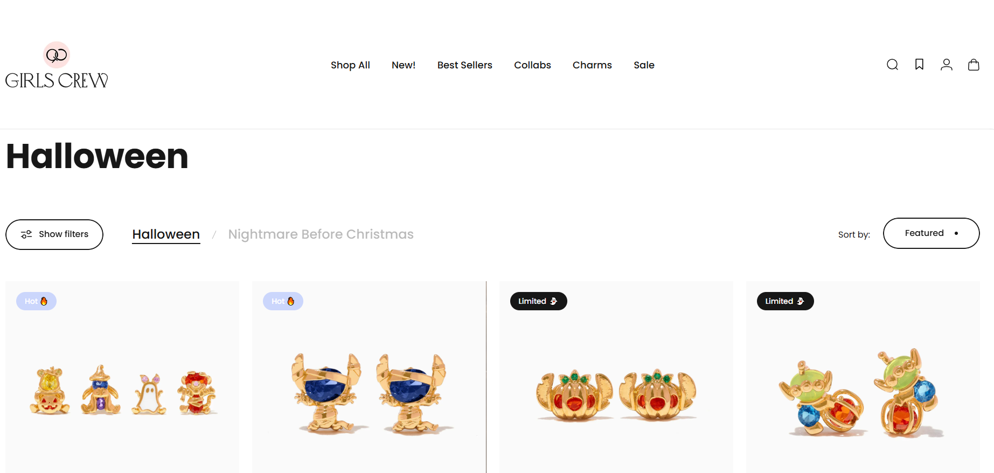This screenshot has width=994, height=473.
Task: Select Nightmare Before Christmas collection link
Action: pos(321,234)
